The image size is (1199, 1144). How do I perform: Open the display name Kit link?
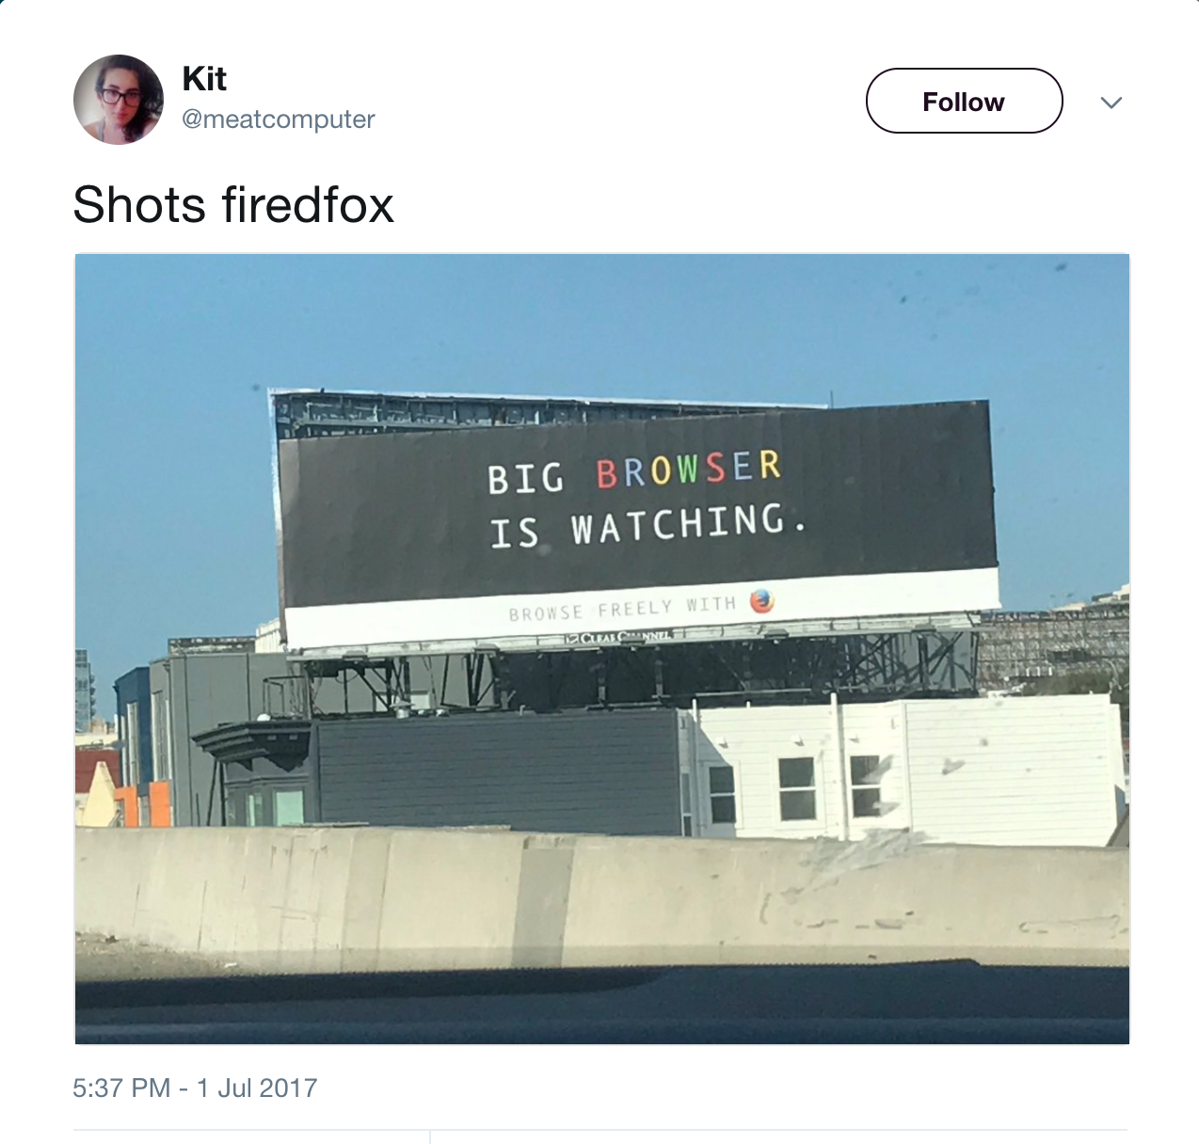(x=204, y=79)
